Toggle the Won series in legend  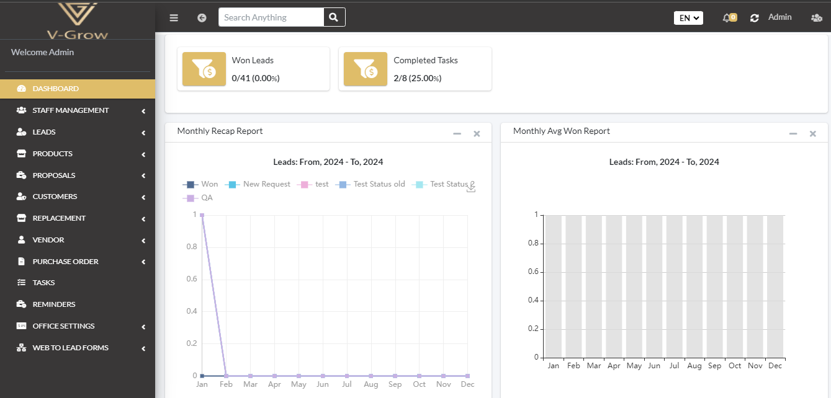200,184
